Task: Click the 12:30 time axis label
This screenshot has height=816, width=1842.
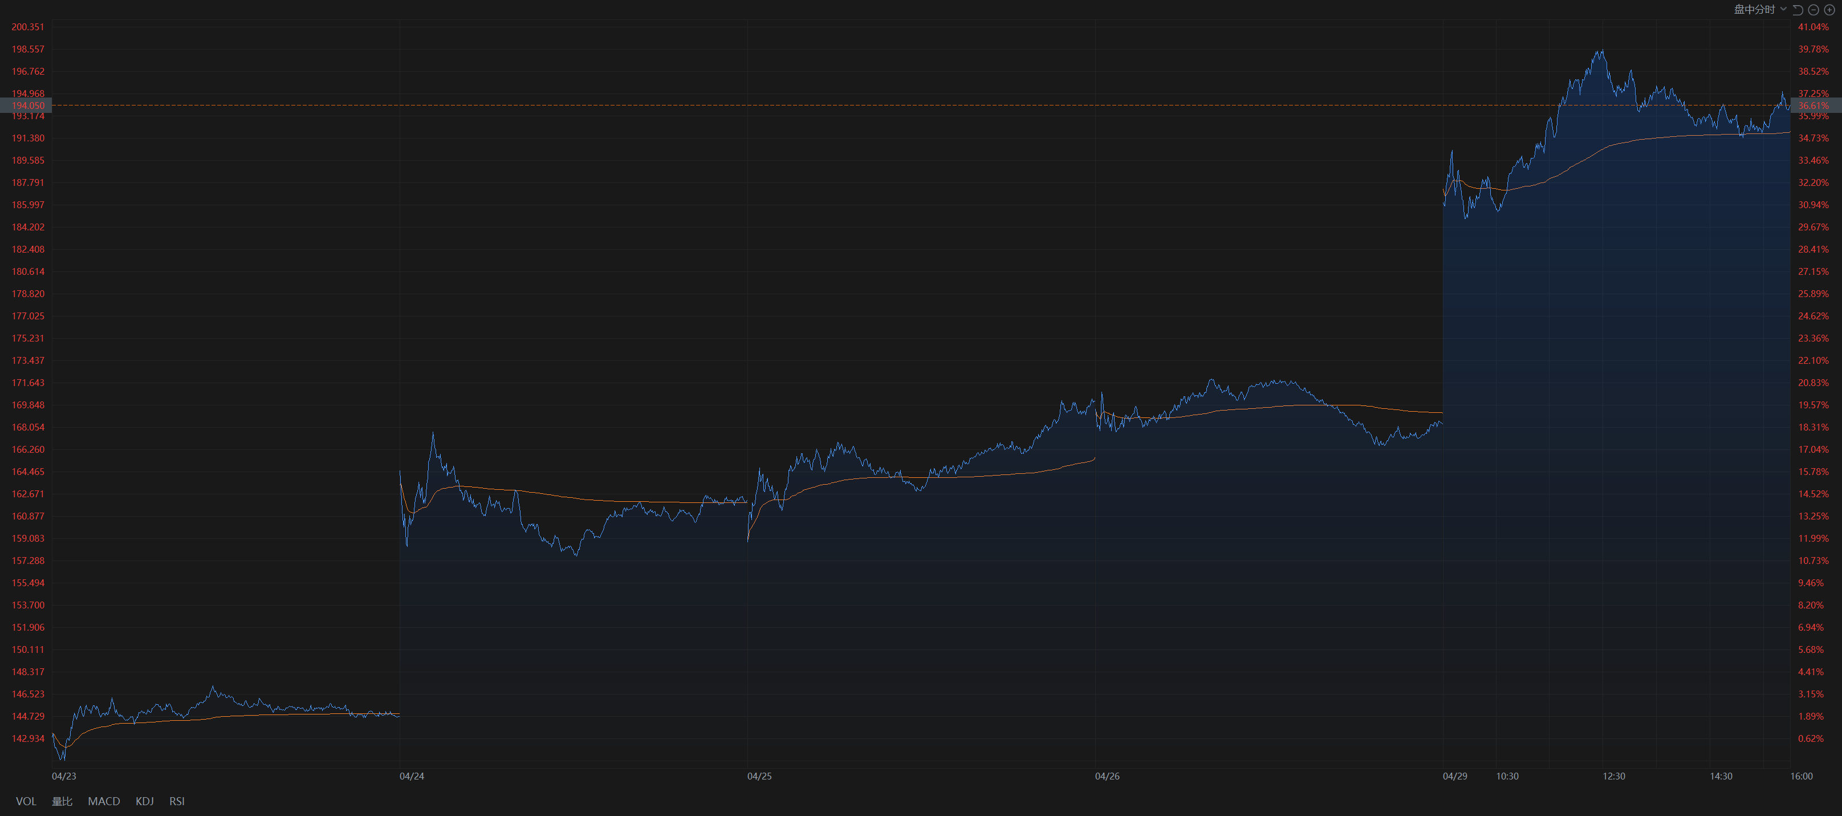Action: click(x=1613, y=776)
